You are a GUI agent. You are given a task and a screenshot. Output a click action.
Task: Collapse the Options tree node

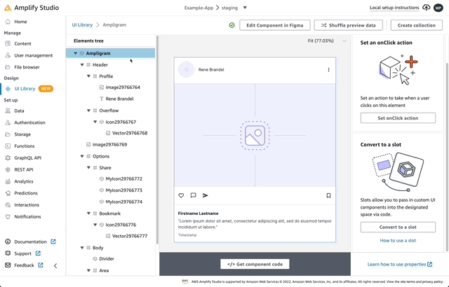point(82,156)
